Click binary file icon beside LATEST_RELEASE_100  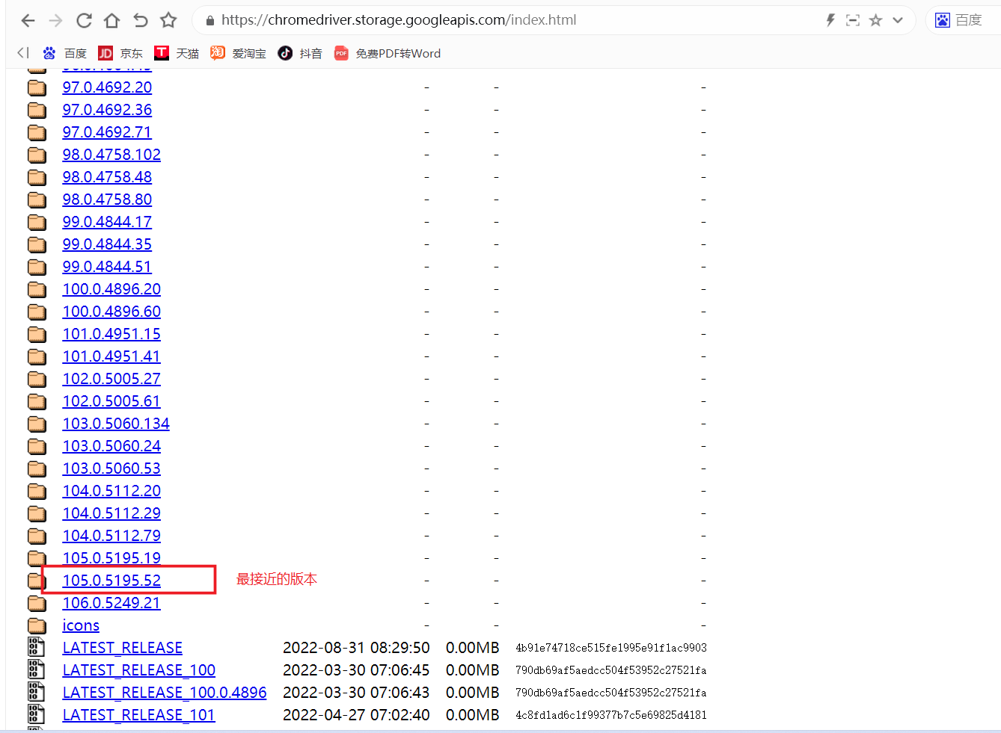(36, 669)
